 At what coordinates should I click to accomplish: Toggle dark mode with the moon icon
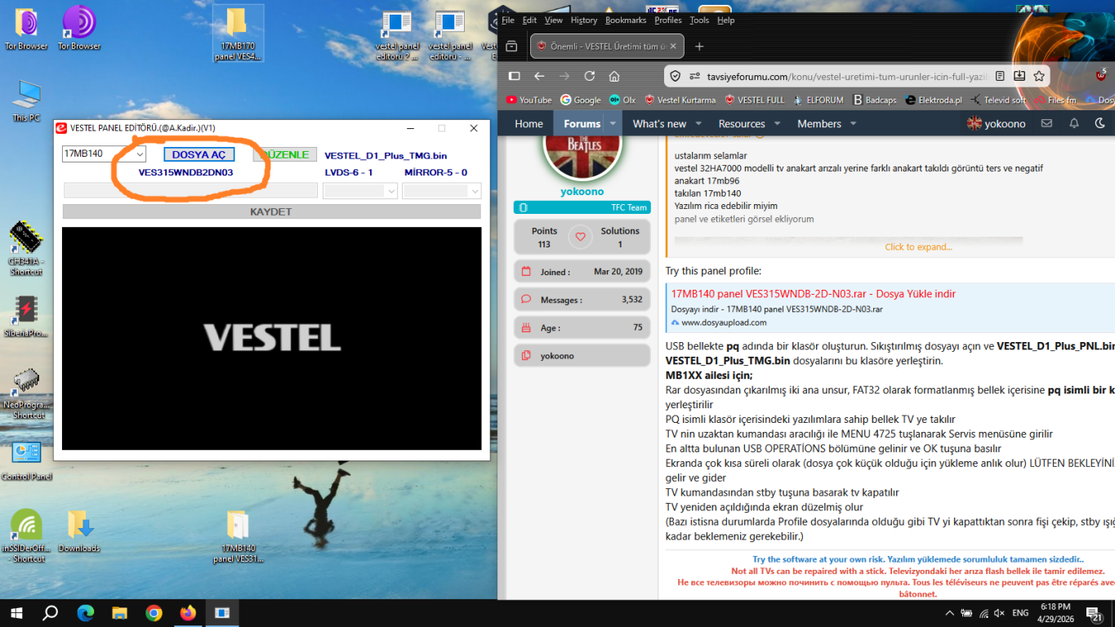tap(1099, 123)
